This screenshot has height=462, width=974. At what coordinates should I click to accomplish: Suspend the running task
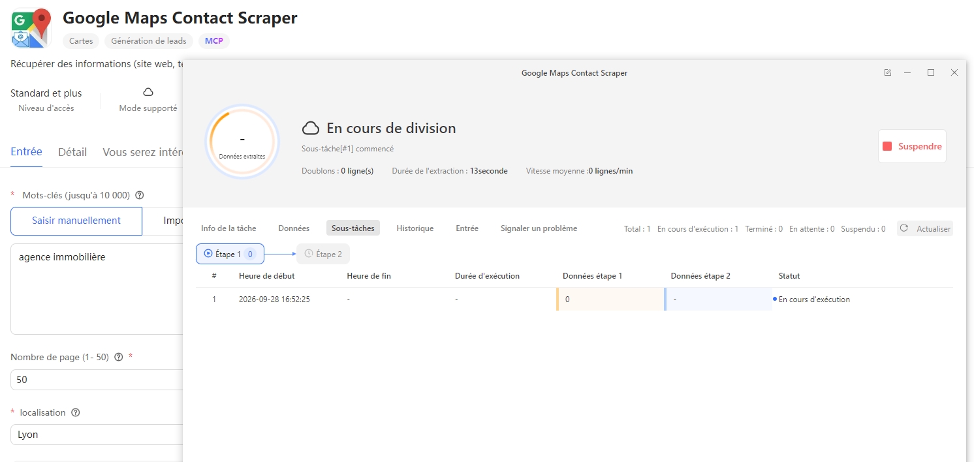[x=912, y=146]
